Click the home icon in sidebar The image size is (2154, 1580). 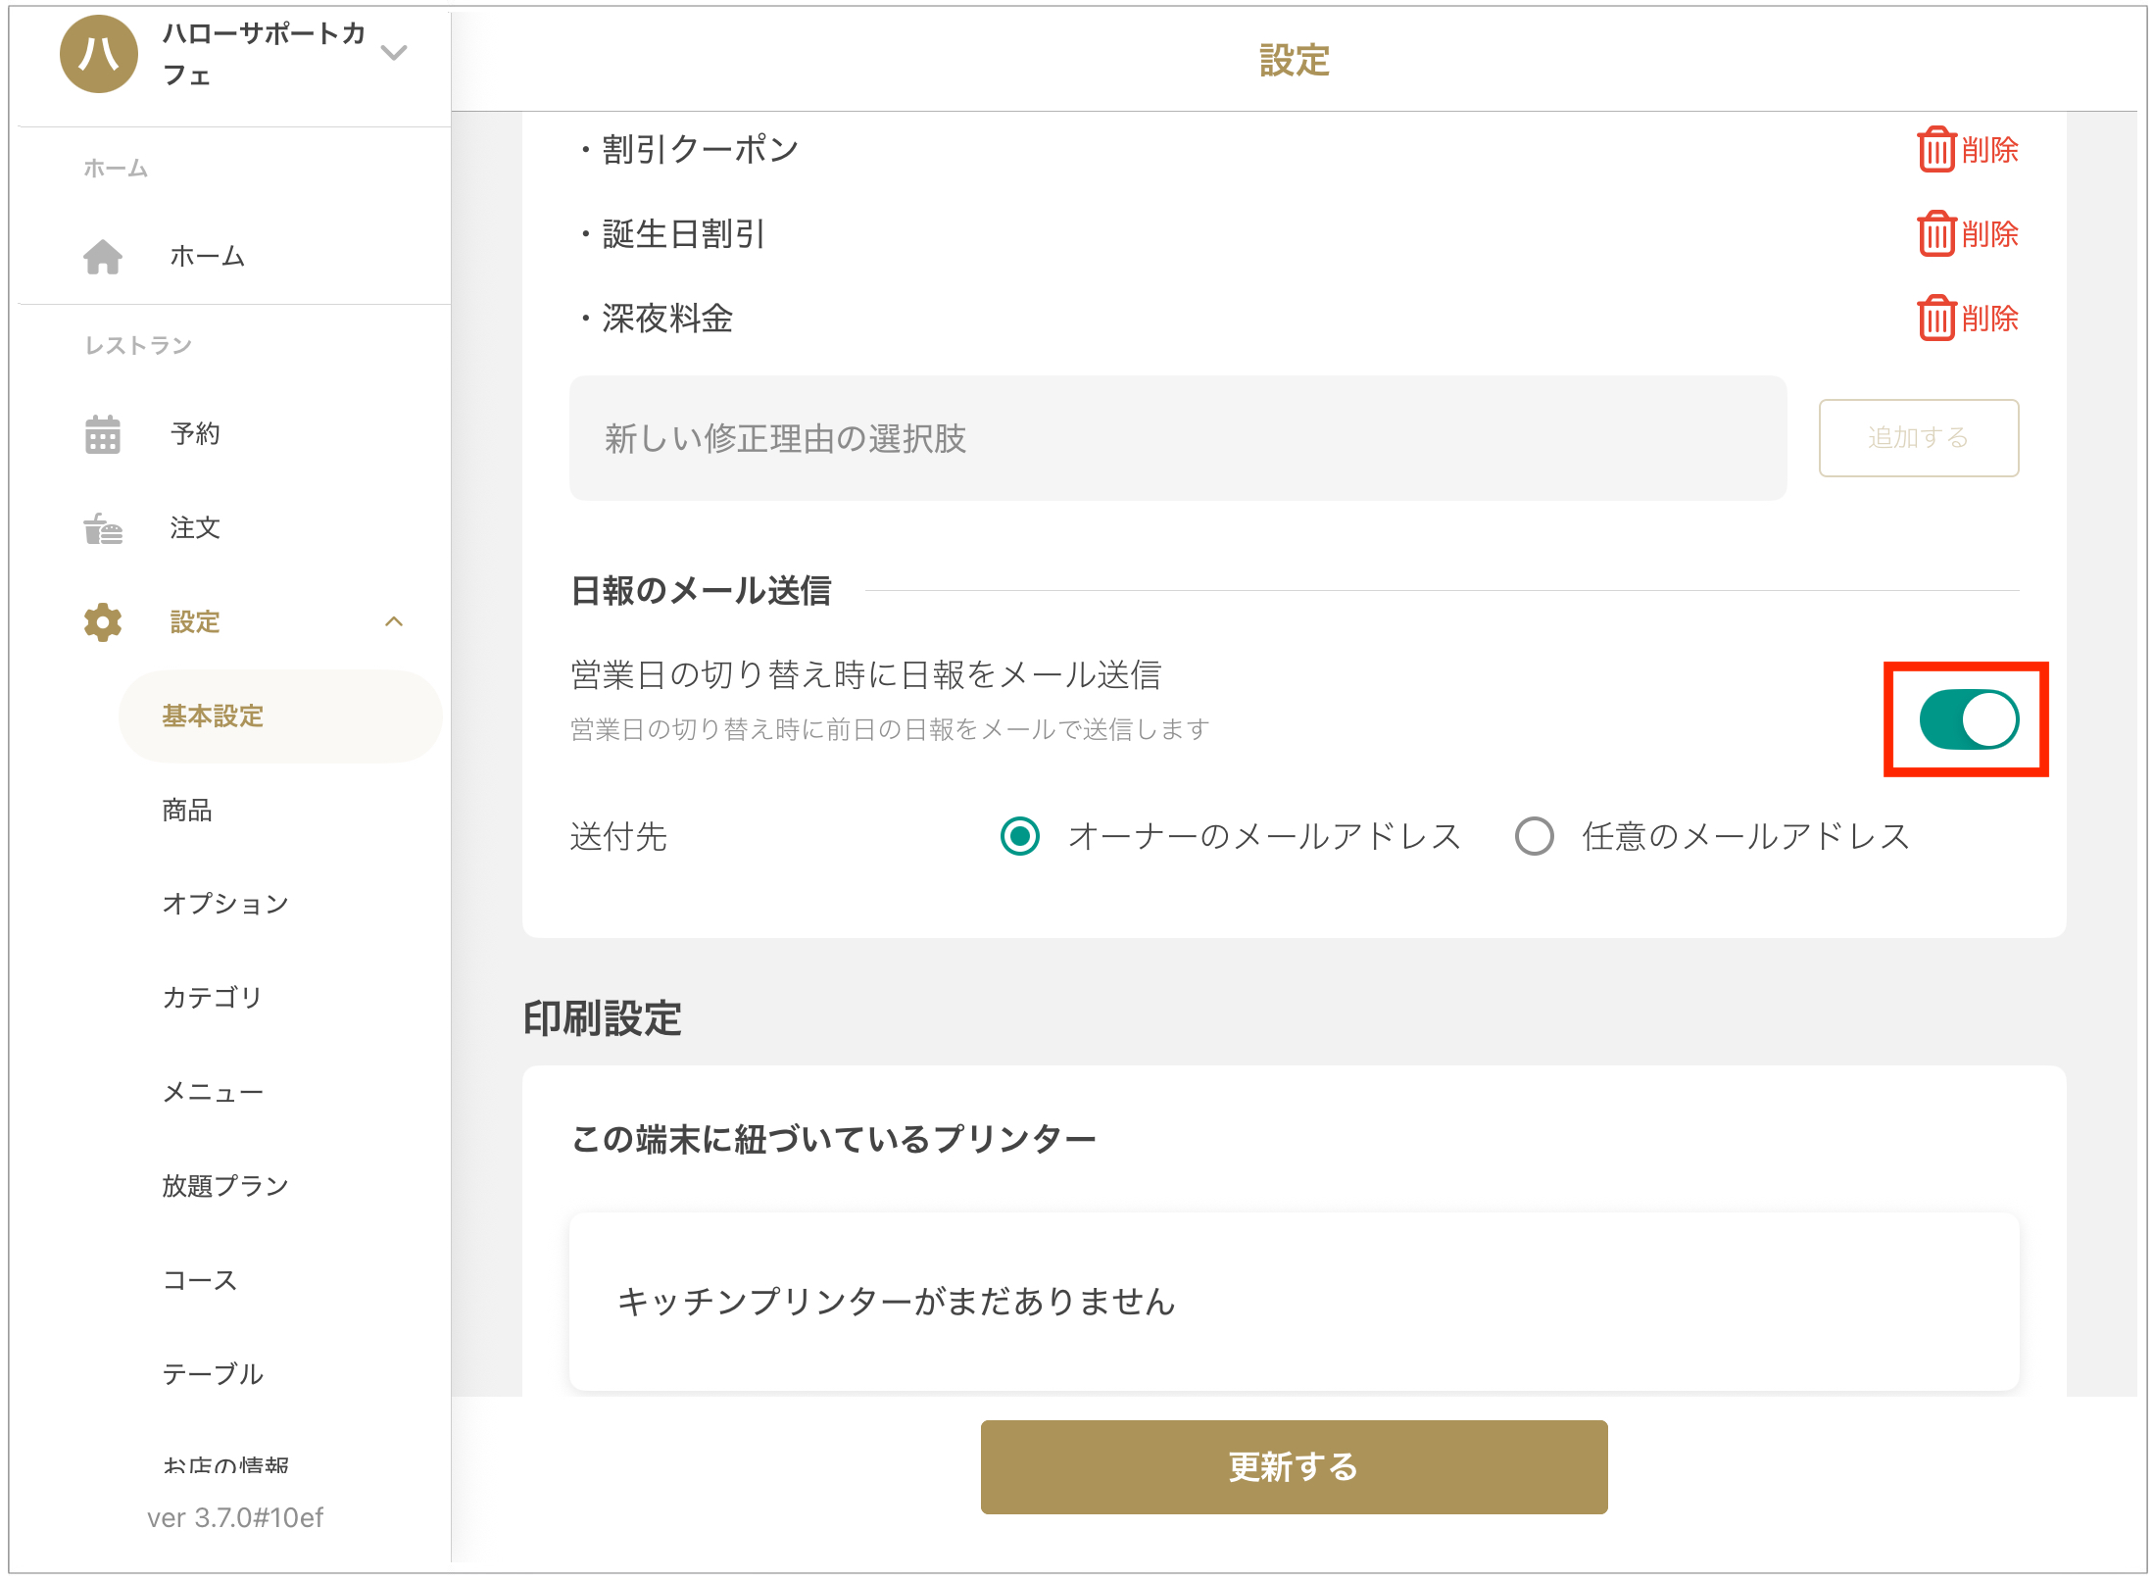coord(103,257)
